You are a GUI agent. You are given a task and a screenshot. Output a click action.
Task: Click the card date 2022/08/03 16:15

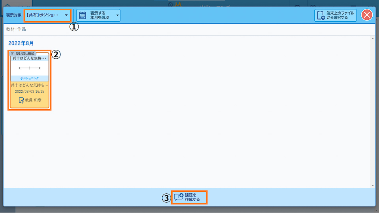pos(30,91)
